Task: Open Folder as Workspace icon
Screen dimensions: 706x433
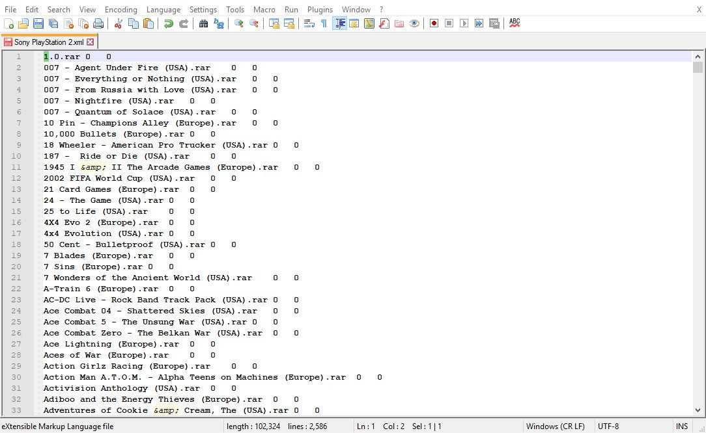Action: (399, 23)
